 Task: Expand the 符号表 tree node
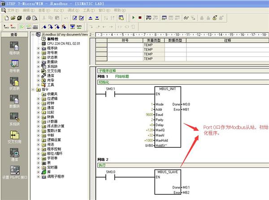tap(38, 53)
